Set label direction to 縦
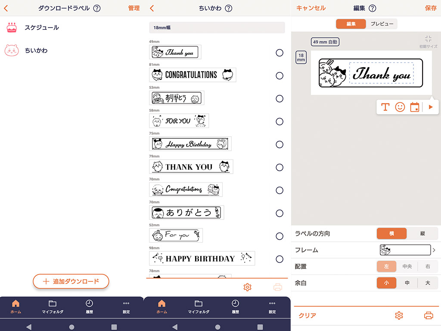Image resolution: width=441 pixels, height=331 pixels. [422, 234]
